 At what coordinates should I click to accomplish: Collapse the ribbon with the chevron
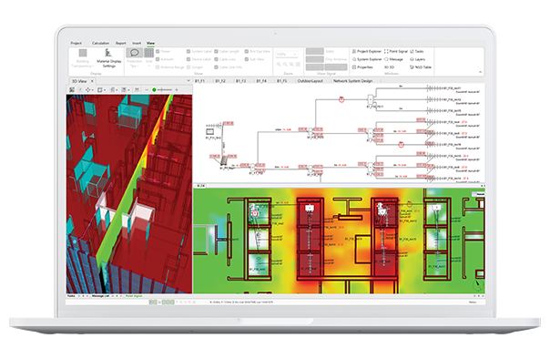[480, 72]
